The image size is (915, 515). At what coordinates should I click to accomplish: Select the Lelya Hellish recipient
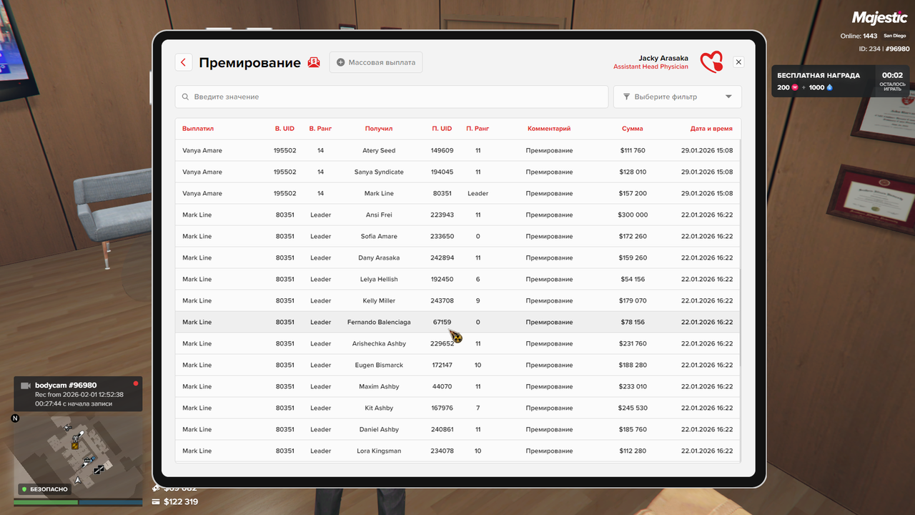[379, 280]
